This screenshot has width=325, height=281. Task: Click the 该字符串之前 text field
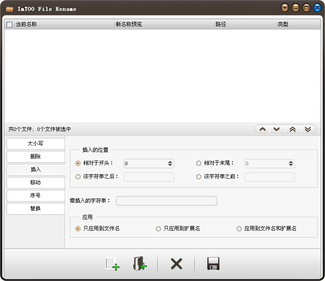pos(270,177)
